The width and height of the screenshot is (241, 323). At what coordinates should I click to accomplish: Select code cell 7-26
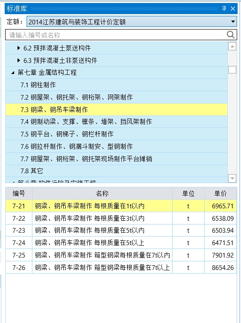click(x=19, y=267)
